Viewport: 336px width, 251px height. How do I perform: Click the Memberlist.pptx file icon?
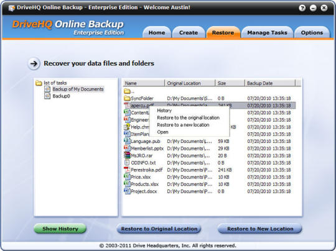coord(127,148)
